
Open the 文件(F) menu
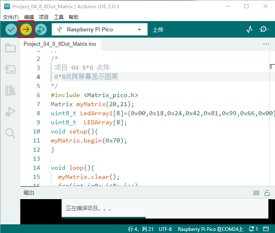[11, 17]
